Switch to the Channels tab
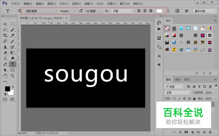The width and height of the screenshot is (219, 136). point(177,80)
